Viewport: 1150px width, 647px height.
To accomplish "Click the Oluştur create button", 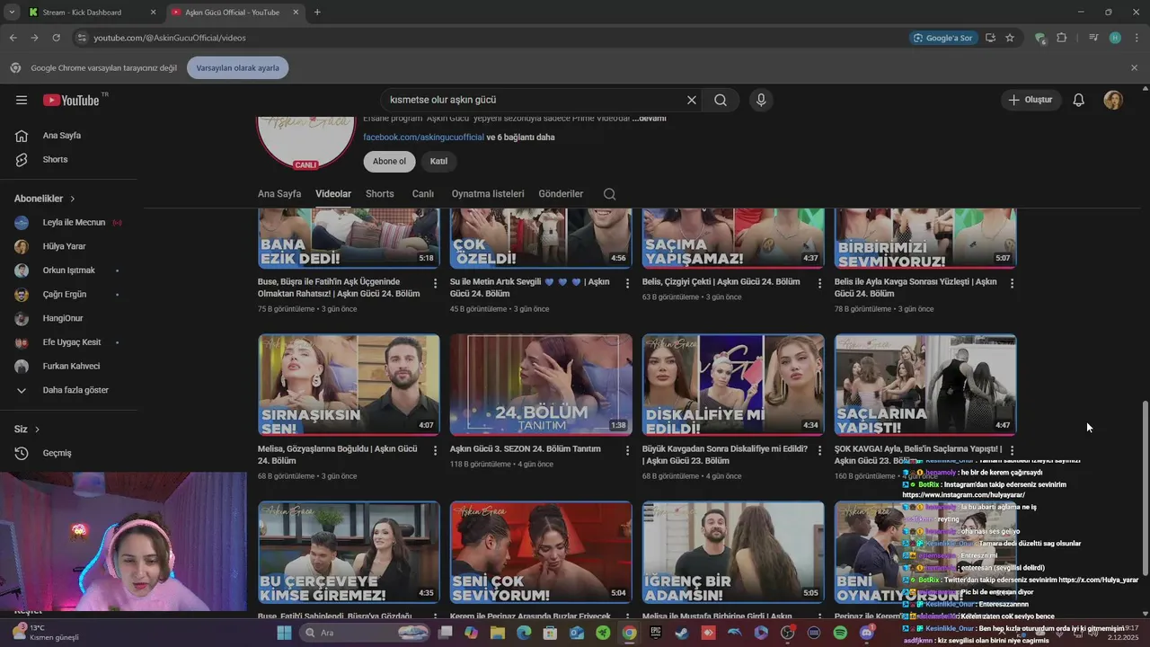I will (x=1031, y=100).
